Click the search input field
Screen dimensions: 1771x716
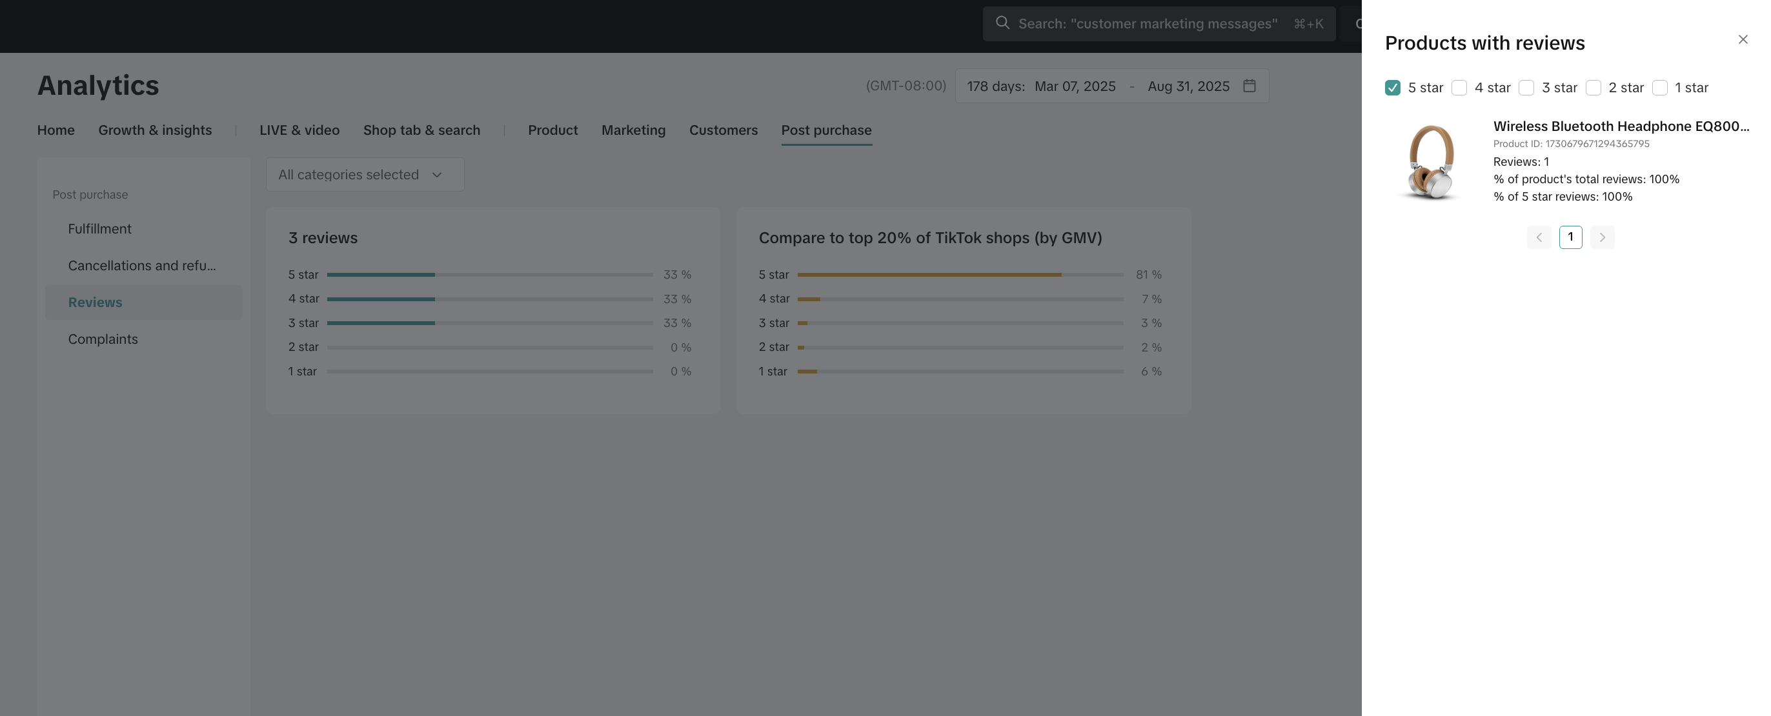pyautogui.click(x=1148, y=23)
